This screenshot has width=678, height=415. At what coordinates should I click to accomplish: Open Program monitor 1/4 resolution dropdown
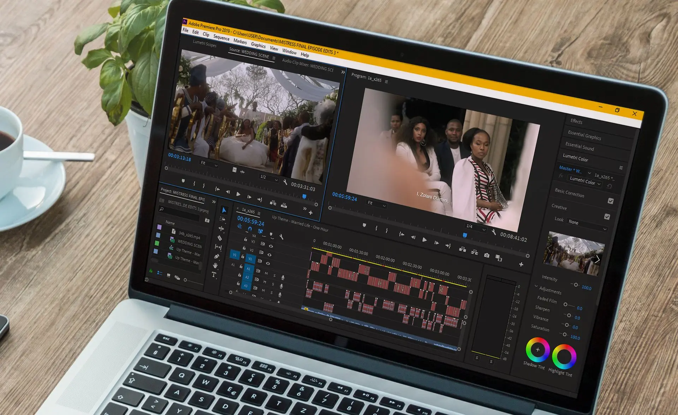point(476,228)
